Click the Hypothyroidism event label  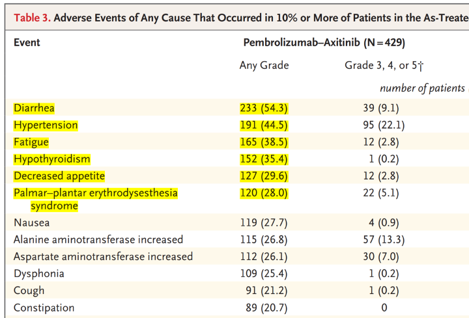[52, 159]
